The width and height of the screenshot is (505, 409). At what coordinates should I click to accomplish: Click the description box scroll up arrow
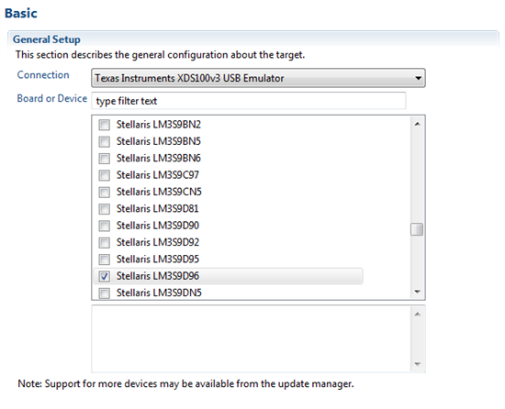(x=418, y=315)
